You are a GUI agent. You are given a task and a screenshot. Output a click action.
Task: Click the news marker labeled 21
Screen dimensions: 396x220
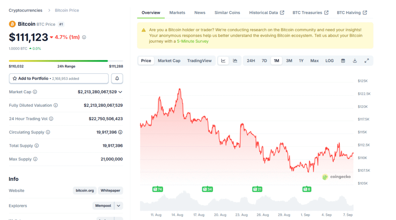click(257, 189)
